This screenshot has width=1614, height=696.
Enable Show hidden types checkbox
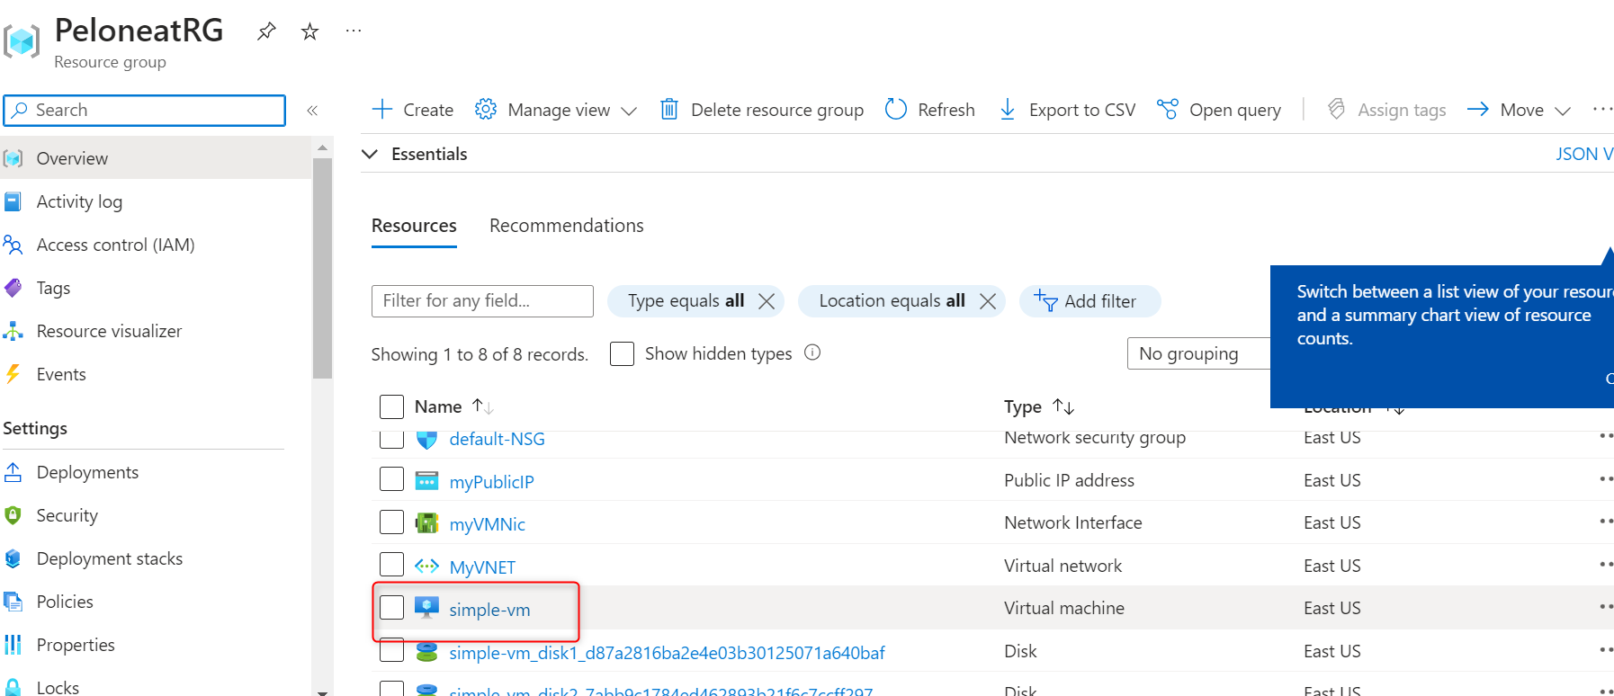[x=622, y=353]
